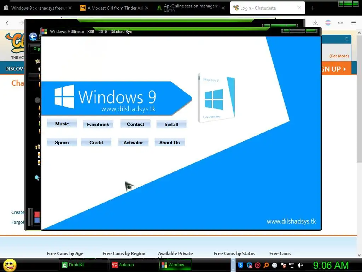Image resolution: width=362 pixels, height=272 pixels.
Task: Open the Free Cams by Status footer link
Action: [234, 254]
